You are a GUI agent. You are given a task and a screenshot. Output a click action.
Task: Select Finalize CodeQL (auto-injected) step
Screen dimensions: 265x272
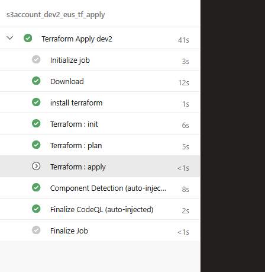(100, 209)
